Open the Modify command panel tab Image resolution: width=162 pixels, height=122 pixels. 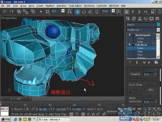[134, 19]
